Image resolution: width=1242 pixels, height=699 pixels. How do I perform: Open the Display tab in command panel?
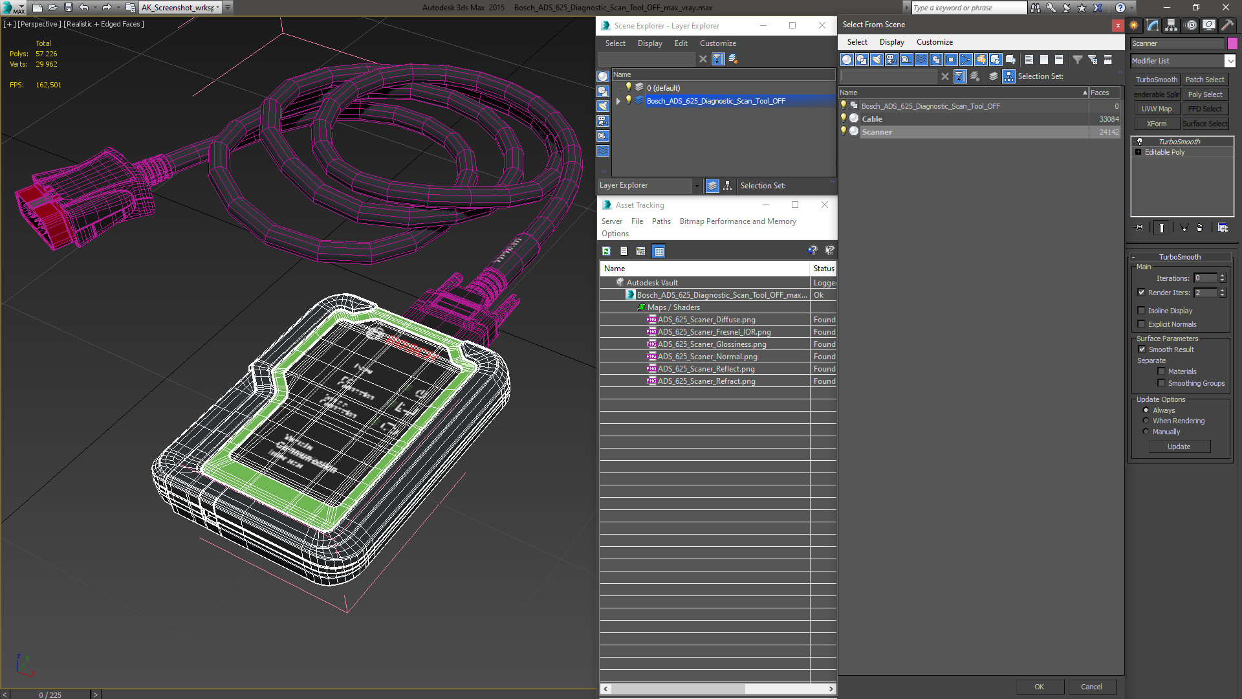(1208, 25)
